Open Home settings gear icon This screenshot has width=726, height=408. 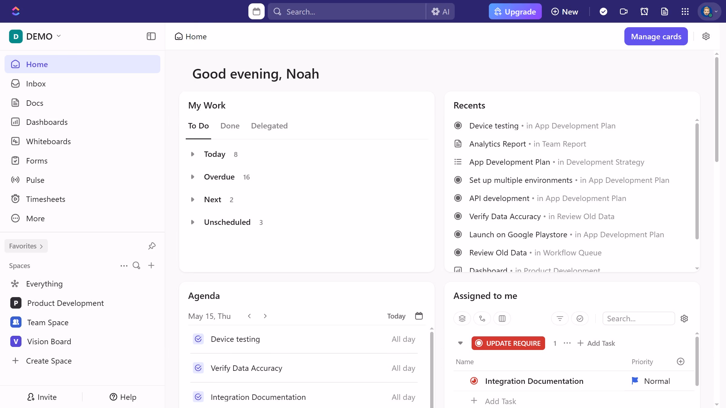(x=706, y=36)
